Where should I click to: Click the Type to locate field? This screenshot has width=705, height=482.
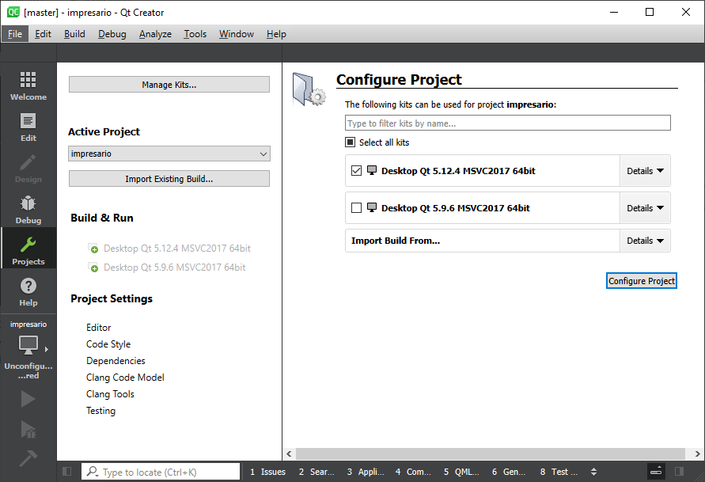[x=161, y=472]
